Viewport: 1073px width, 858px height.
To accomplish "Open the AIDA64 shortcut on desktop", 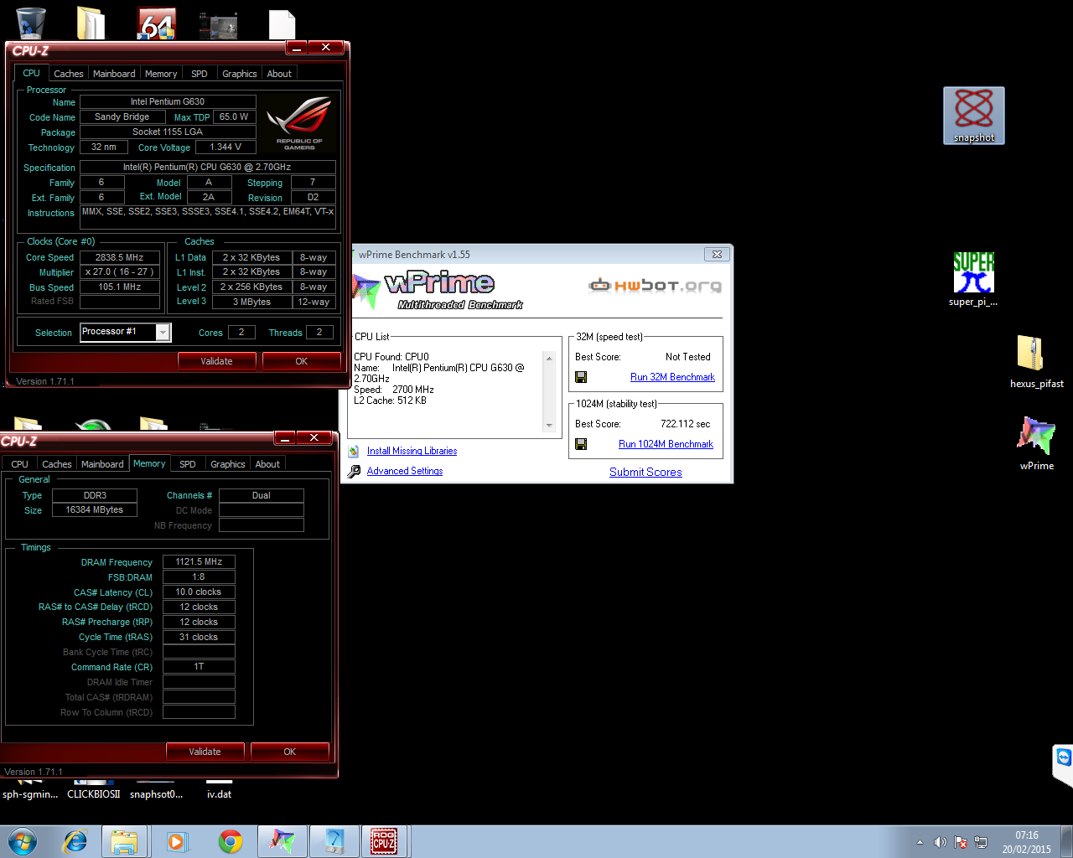I will pos(157,23).
